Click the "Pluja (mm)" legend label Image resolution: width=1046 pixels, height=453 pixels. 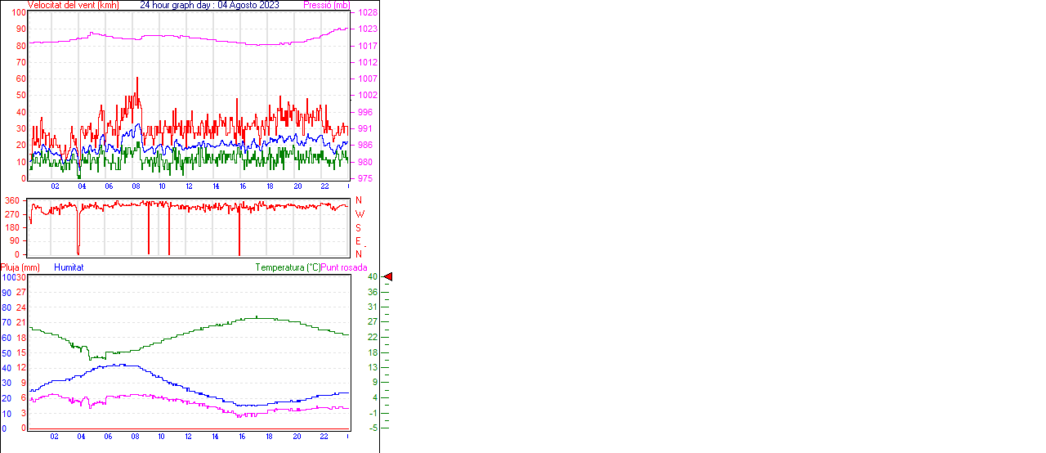[20, 267]
